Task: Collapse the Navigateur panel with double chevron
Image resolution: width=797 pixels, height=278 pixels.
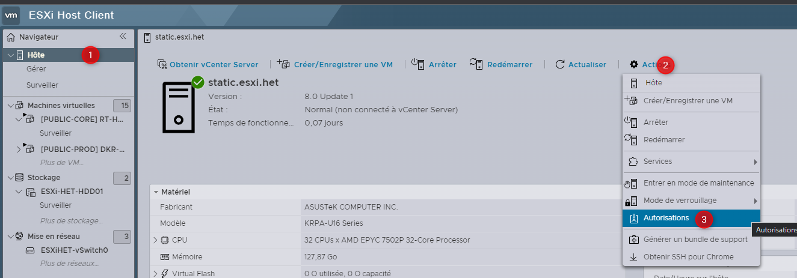Action: pyautogui.click(x=123, y=36)
